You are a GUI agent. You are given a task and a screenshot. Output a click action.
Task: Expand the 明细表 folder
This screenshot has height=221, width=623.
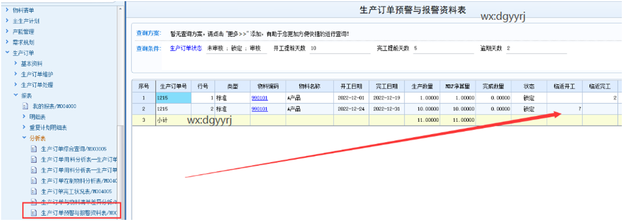tap(24, 117)
